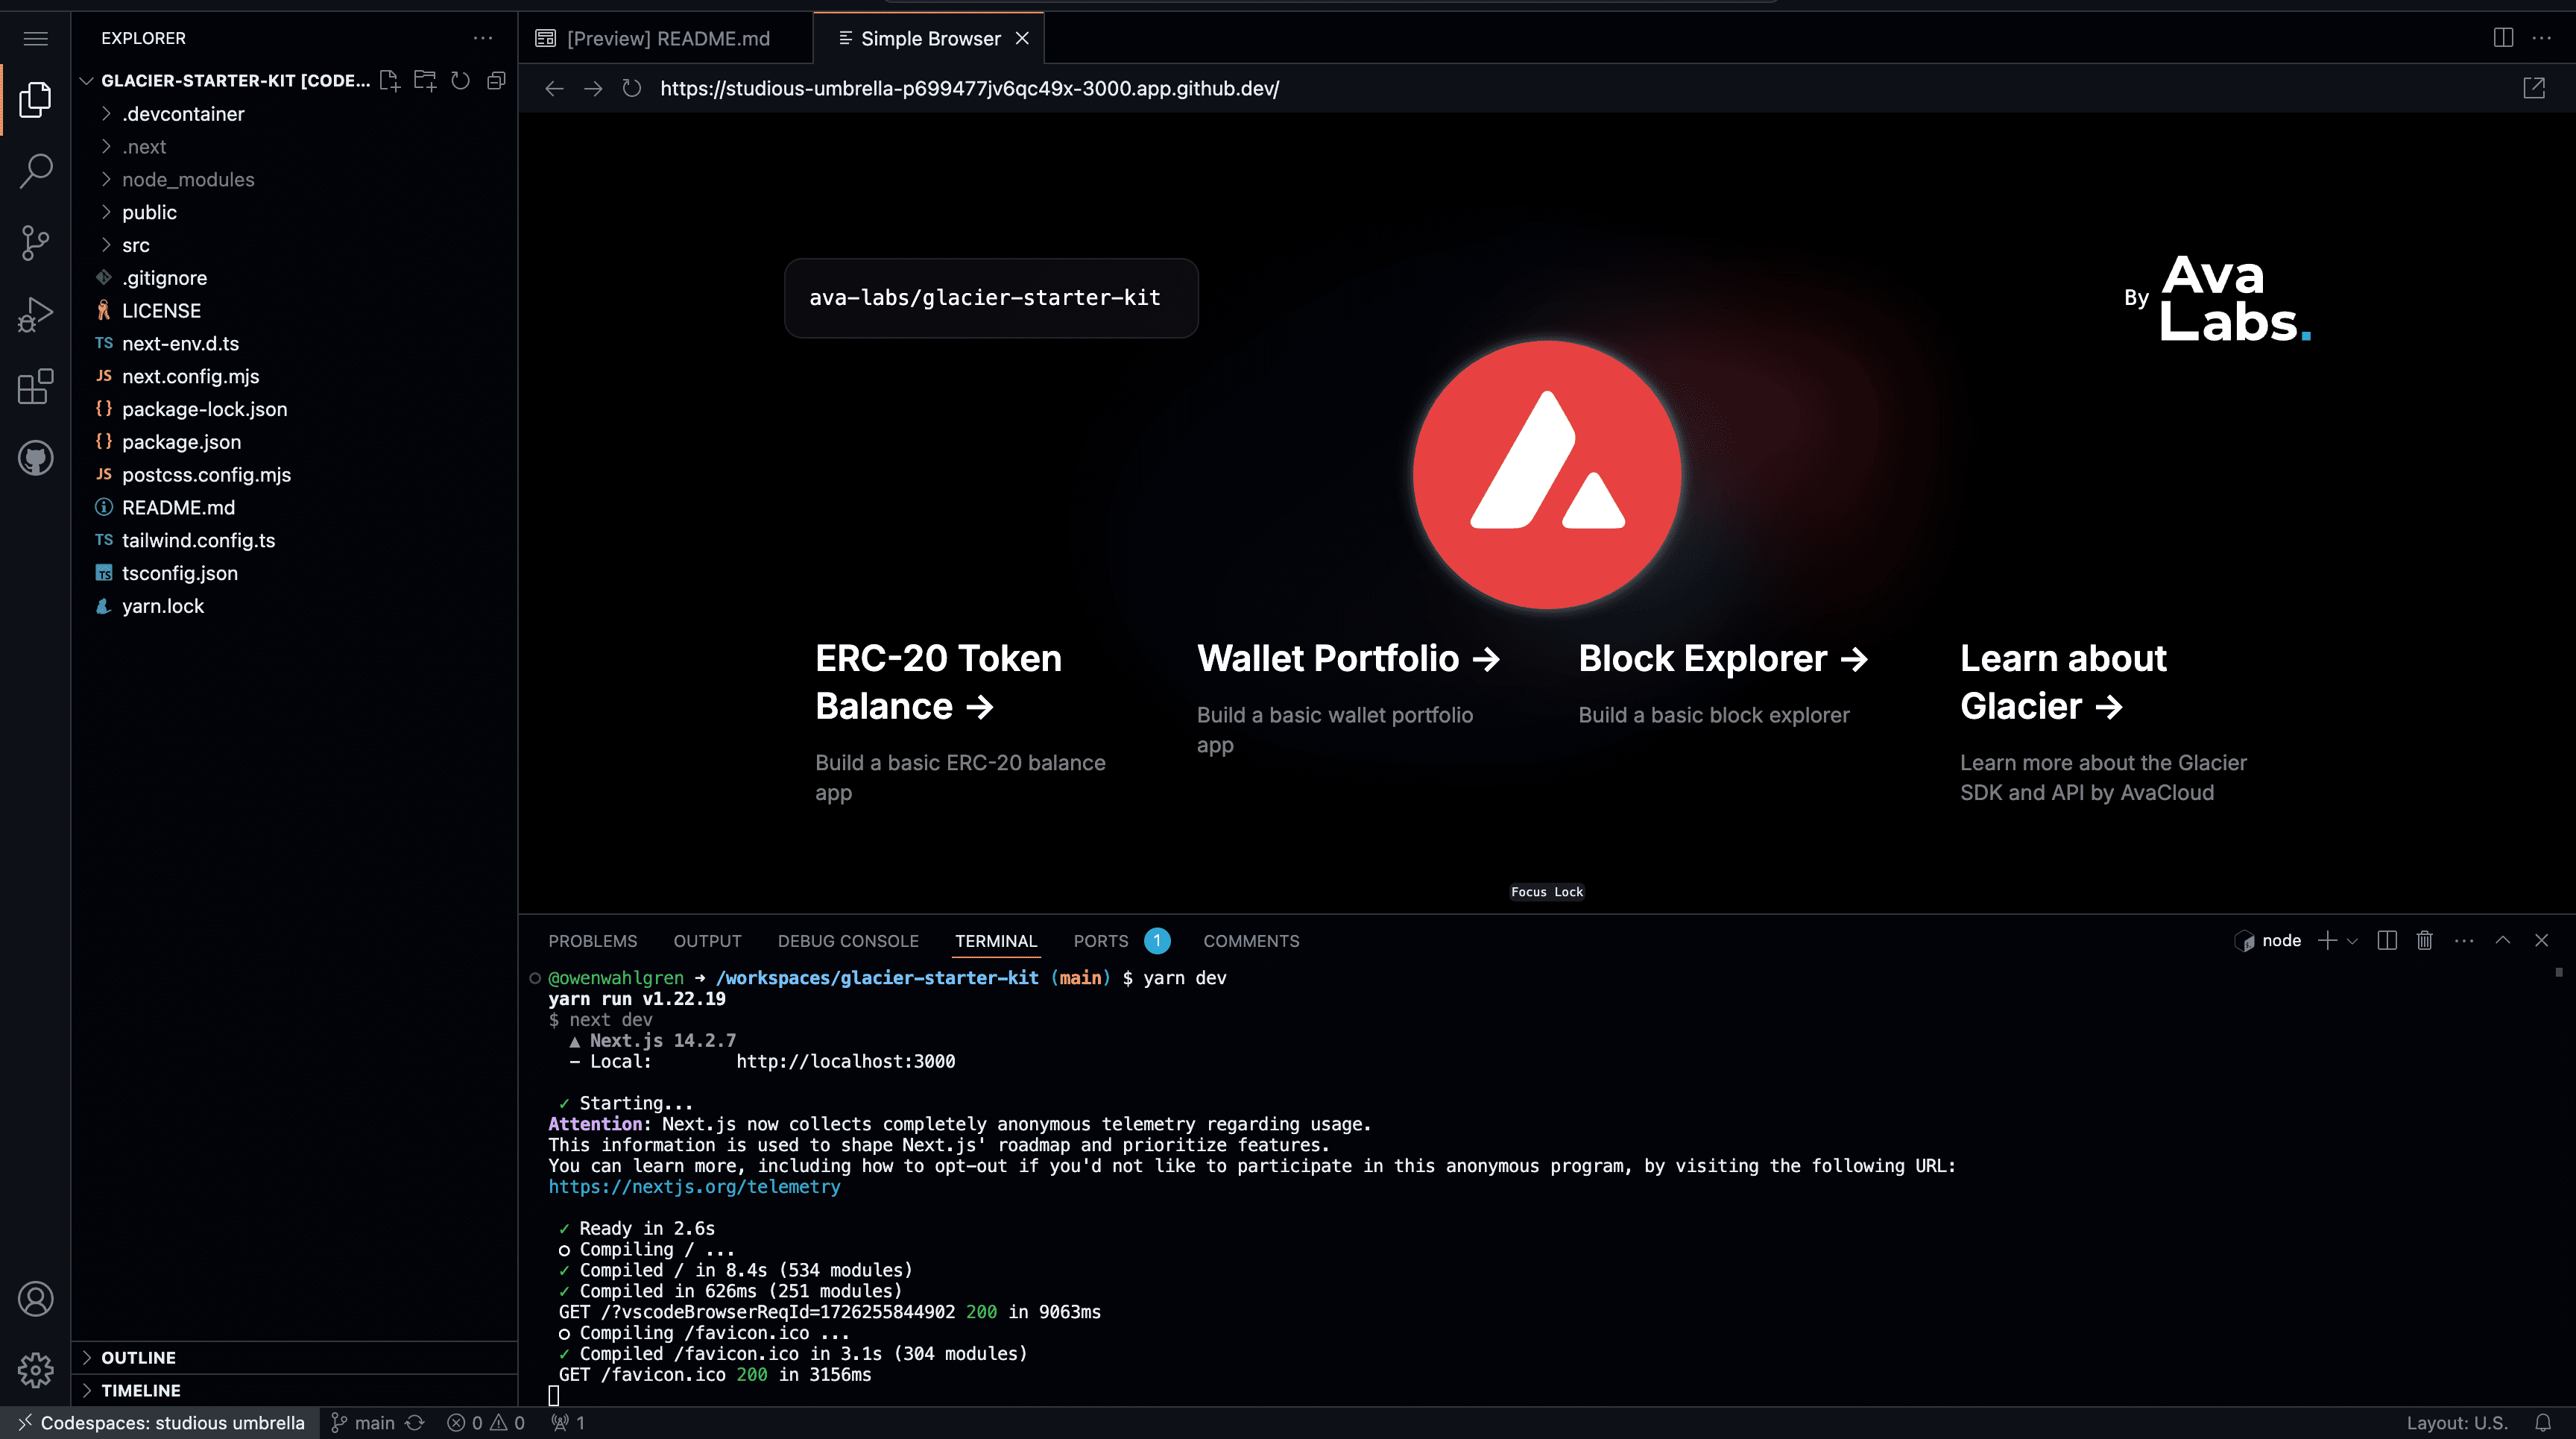
Task: Reload the Simple Browser page
Action: (x=631, y=88)
